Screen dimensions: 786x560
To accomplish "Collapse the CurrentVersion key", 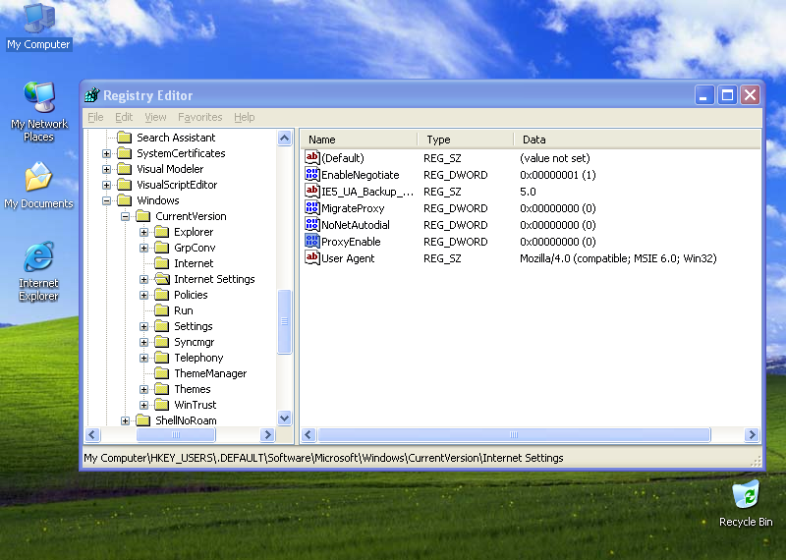I will (125, 216).
